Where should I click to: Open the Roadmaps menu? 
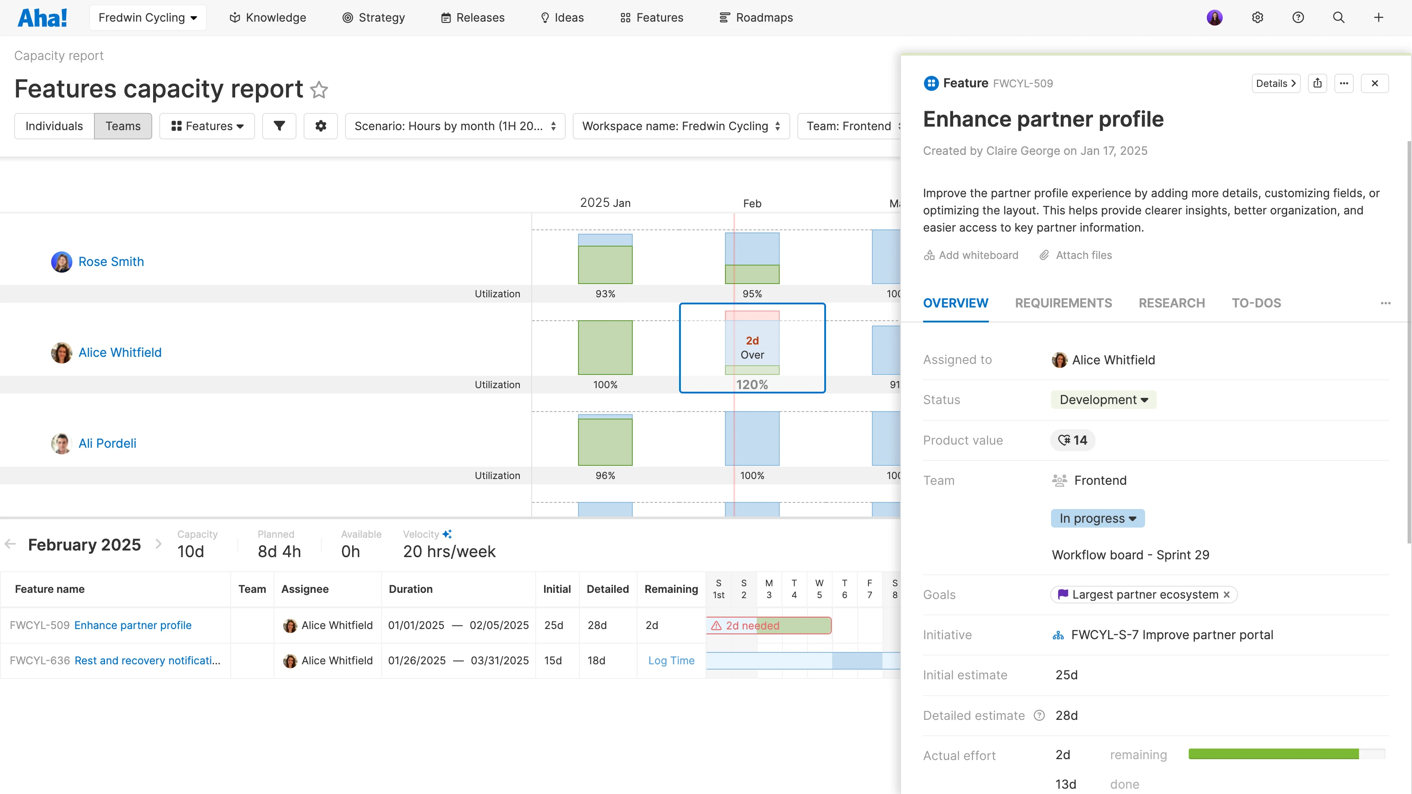pyautogui.click(x=756, y=18)
